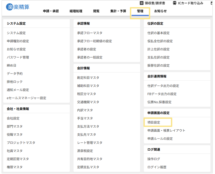This screenshot has width=215, height=174.
Task: Open 勘定科目マスタ in 会計情報
Action: click(88, 78)
